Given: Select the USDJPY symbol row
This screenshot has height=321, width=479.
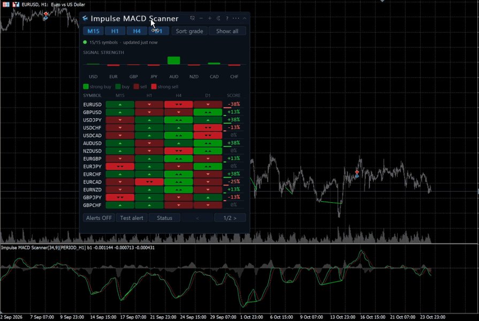Looking at the screenshot, I should 163,120.
